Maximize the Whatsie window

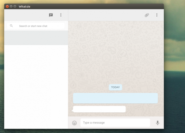tap(15, 6)
